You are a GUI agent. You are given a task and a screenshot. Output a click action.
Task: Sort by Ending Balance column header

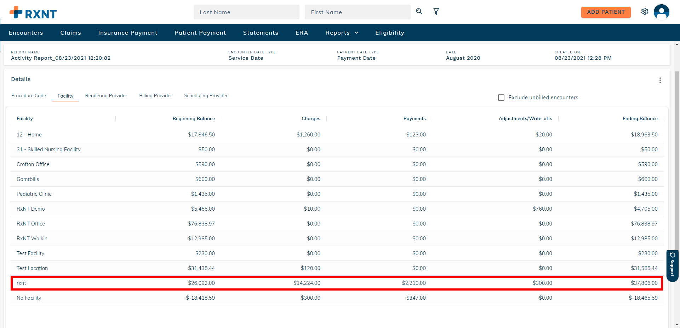point(640,118)
